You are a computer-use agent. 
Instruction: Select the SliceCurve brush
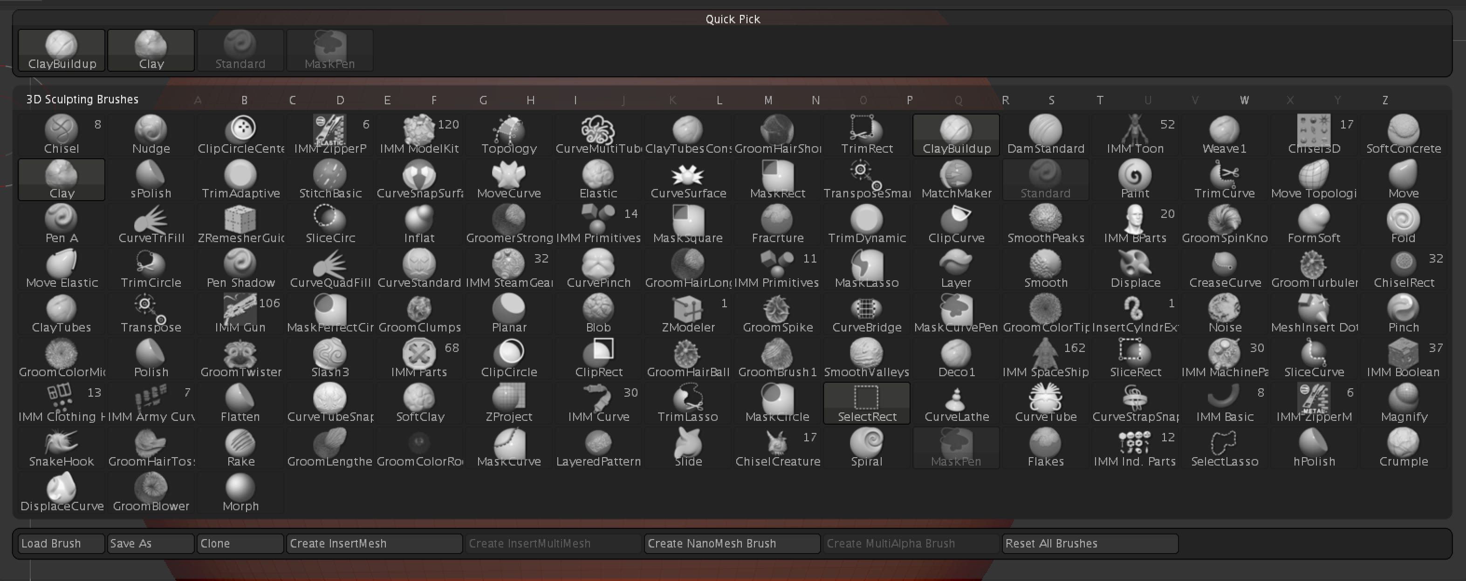[x=1314, y=359]
